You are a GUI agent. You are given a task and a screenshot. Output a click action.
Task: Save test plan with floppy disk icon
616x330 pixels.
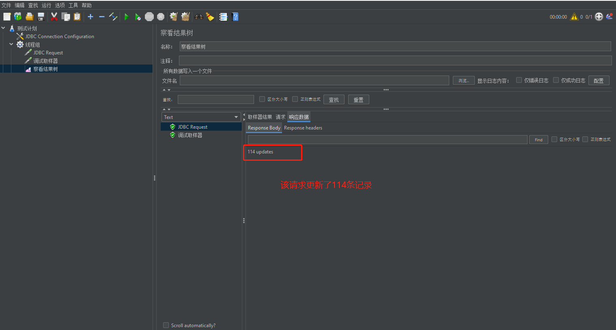(41, 17)
